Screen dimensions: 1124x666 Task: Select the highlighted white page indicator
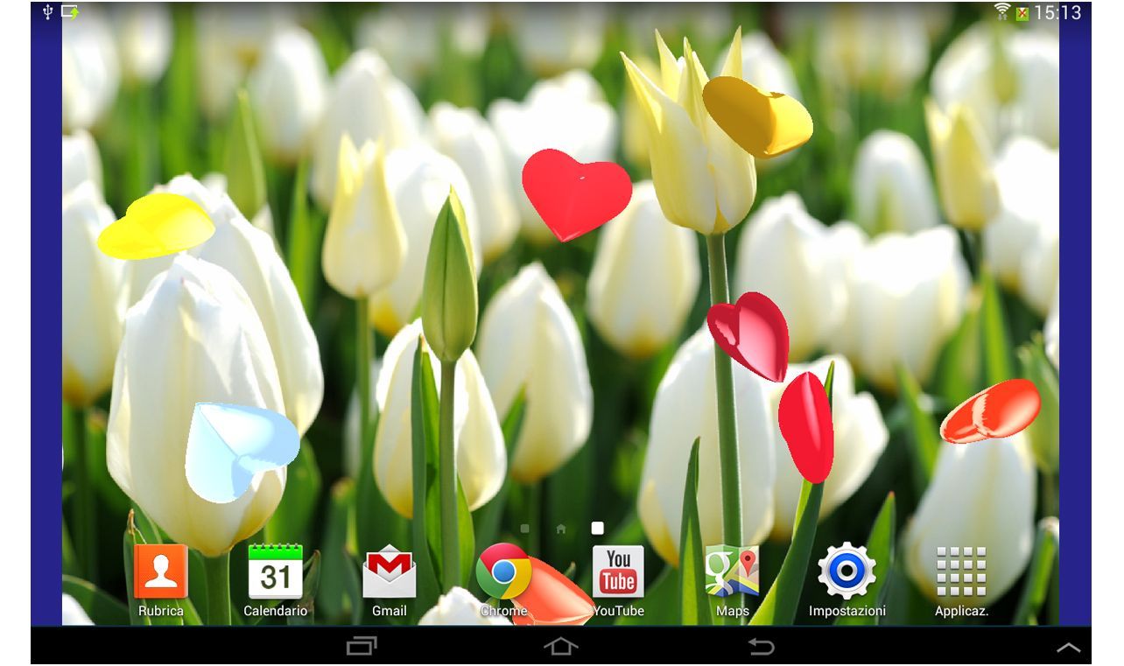pyautogui.click(x=597, y=528)
